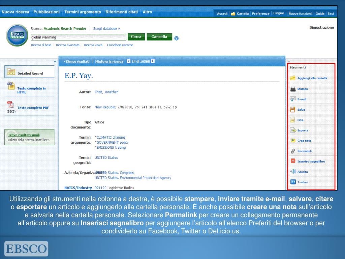The width and height of the screenshot is (345, 259).
Task: Collapse the left sidebar with double chevron
Action: click(55, 62)
